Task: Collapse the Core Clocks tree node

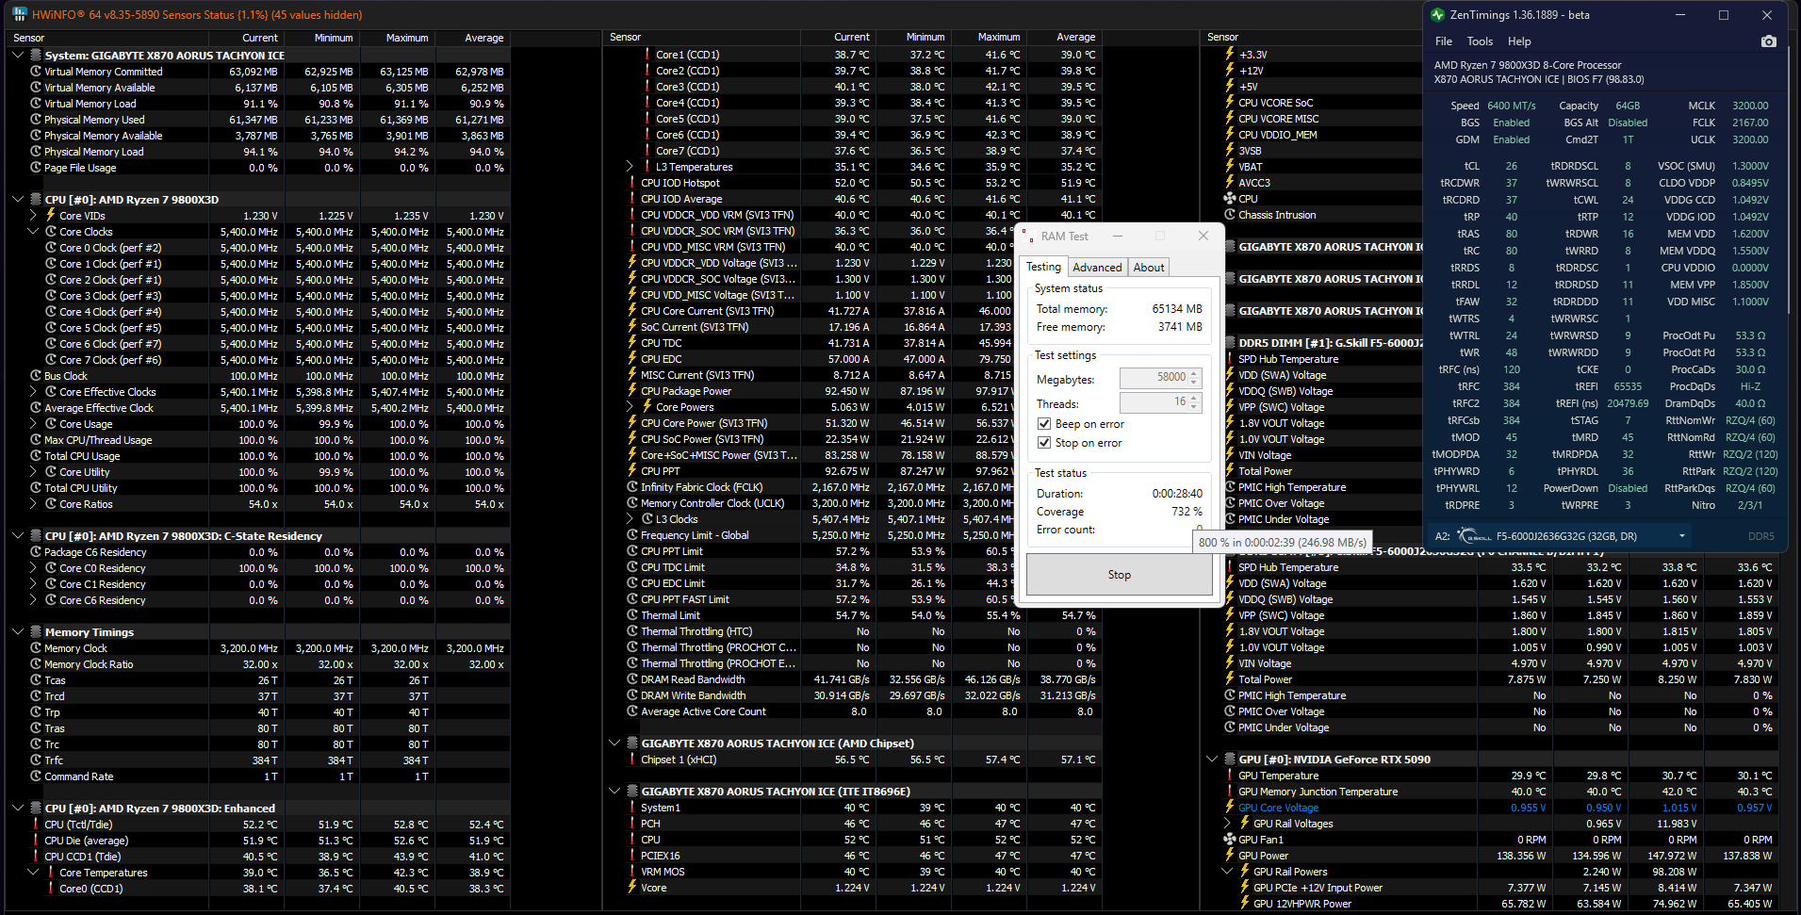Action: coord(33,232)
